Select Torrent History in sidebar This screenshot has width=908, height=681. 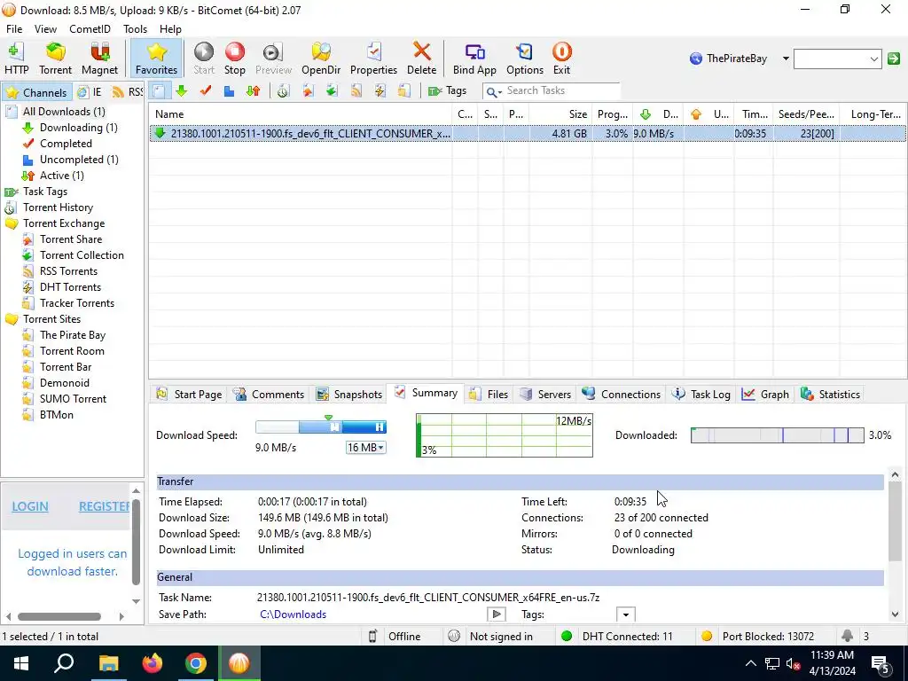point(58,207)
